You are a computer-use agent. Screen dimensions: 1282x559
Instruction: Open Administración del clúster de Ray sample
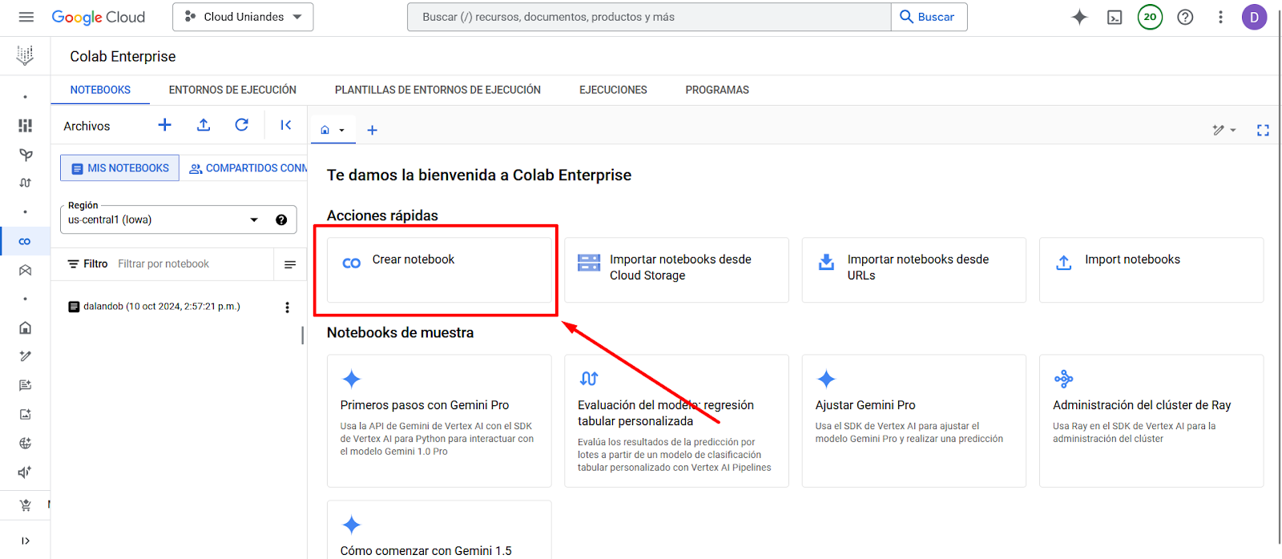coord(1151,421)
